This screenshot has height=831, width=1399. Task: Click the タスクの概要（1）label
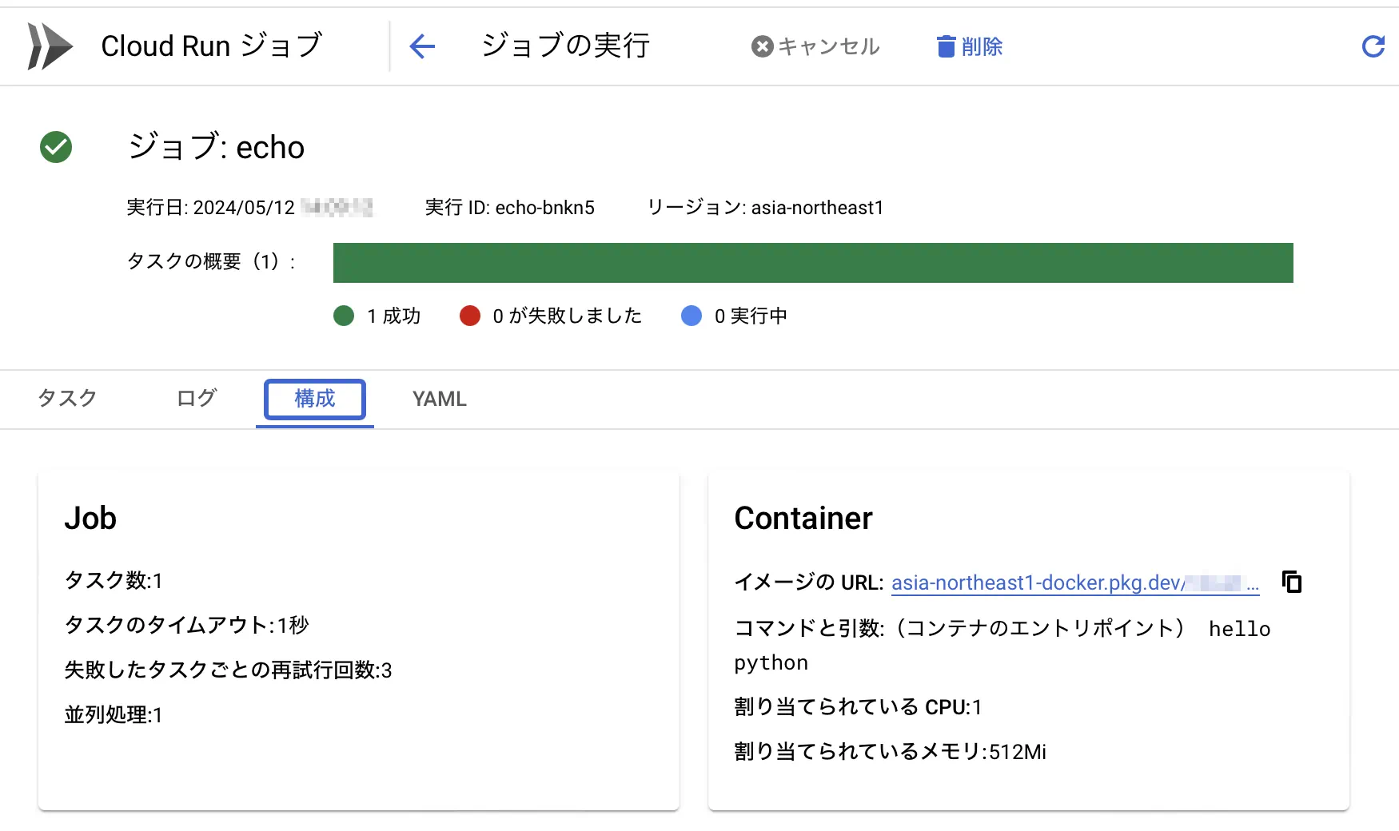point(211,261)
